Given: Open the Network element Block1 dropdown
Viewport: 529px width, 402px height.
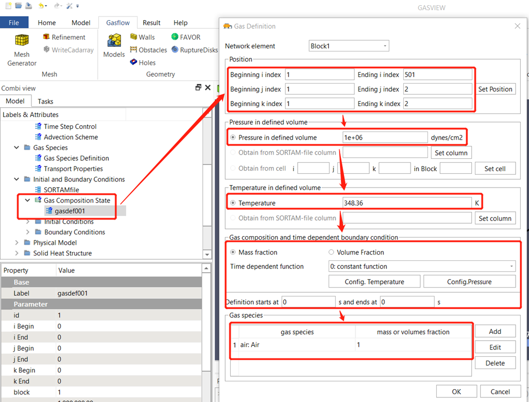Looking at the screenshot, I should coord(349,46).
